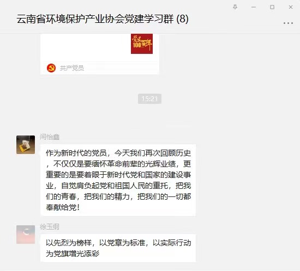300x271 pixels.
Task: Click 徐玉纲's profile avatar
Action: click(x=26, y=235)
